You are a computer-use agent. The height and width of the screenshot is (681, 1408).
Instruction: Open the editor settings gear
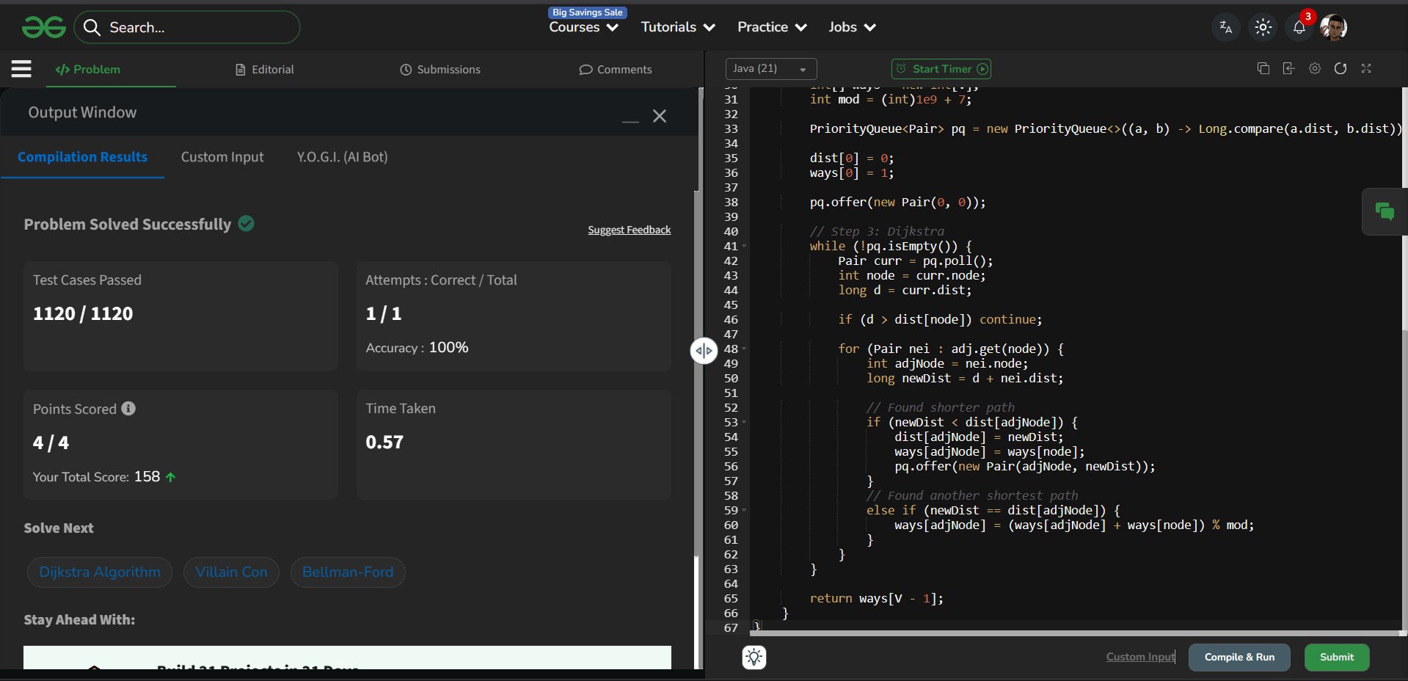tap(1315, 68)
